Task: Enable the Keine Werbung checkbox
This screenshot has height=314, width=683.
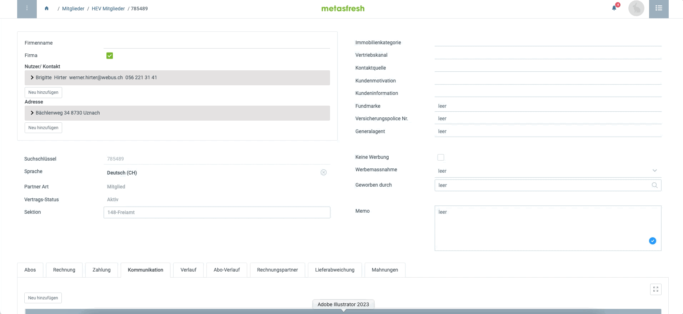Action: 441,157
